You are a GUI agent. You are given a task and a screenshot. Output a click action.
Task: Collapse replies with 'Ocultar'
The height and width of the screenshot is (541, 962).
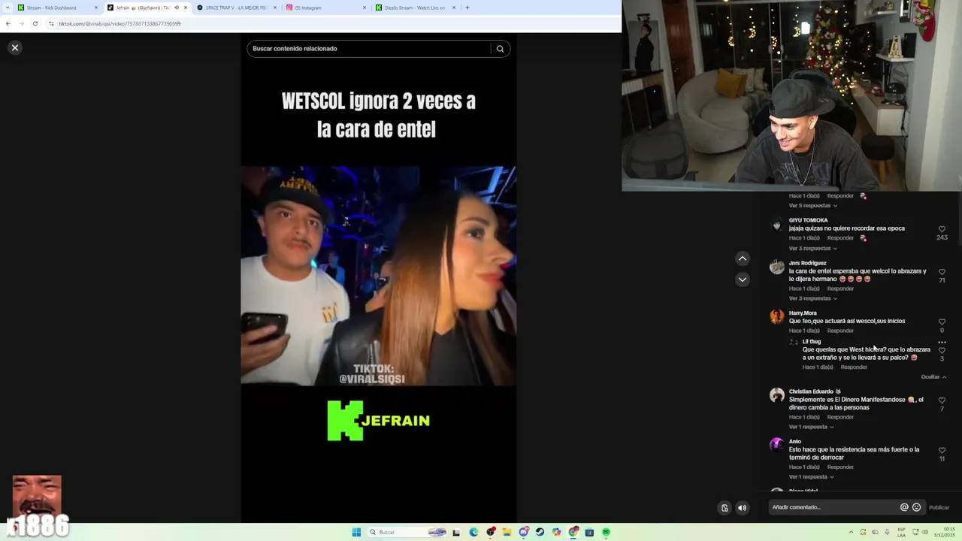(933, 377)
